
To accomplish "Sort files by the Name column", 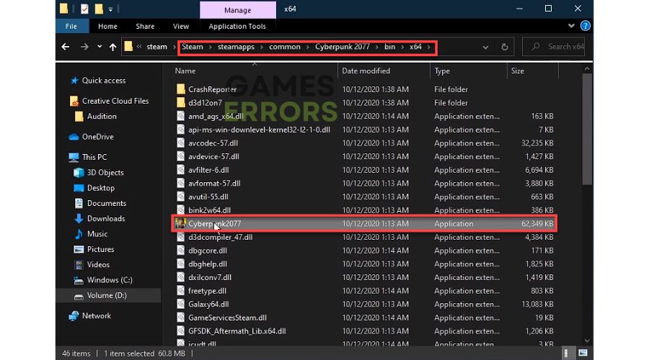I will click(x=185, y=71).
